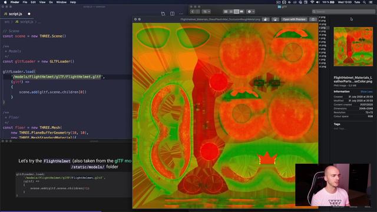377x212 pixels.
Task: Switch Finder to list view
Action: click(x=231, y=12)
